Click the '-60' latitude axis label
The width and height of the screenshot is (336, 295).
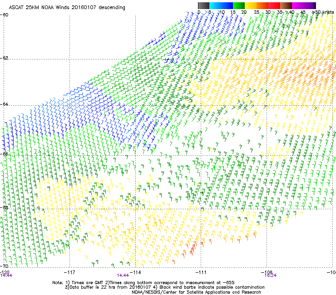(5, 15)
